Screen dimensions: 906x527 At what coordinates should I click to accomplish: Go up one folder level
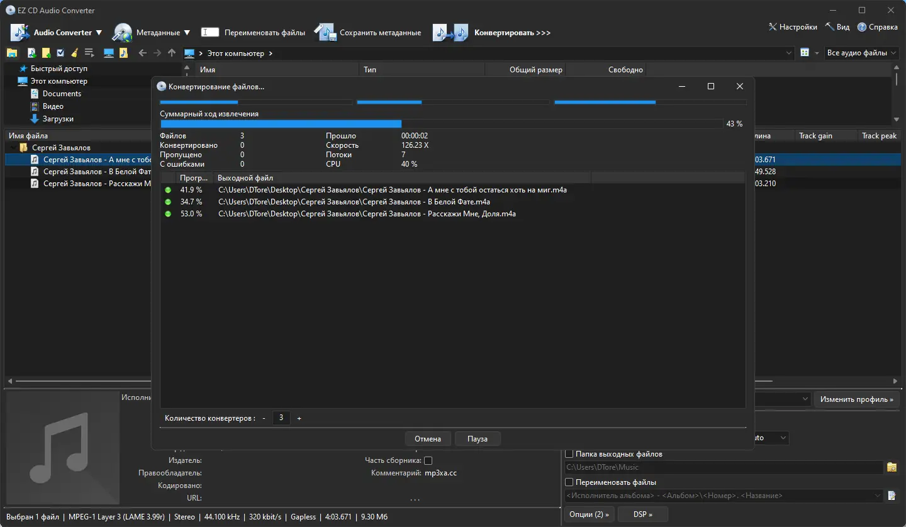click(x=172, y=53)
